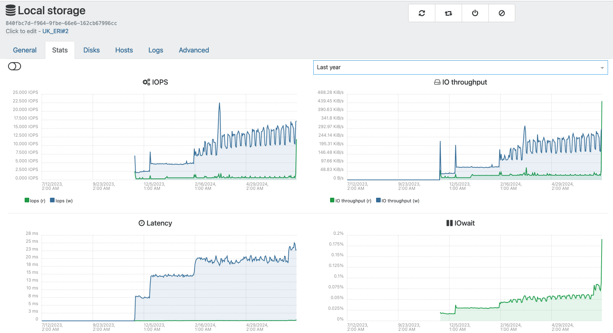Click the 12.500 IOPS axis label

click(x=25, y=135)
